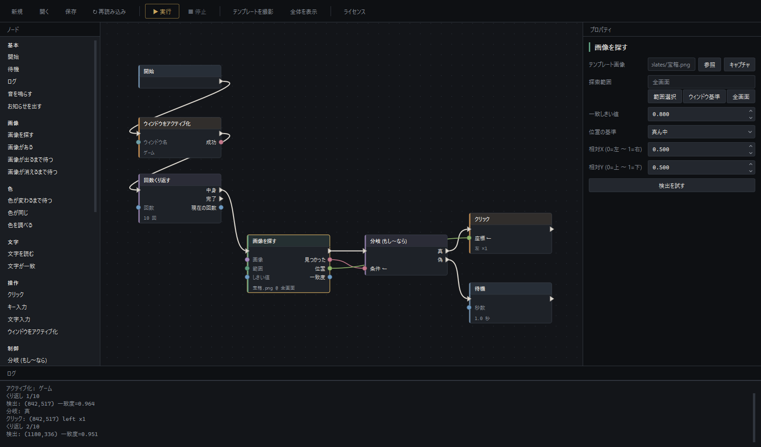Select the 見つかった pink output port
The height and width of the screenshot is (447, 761).
[x=330, y=260]
